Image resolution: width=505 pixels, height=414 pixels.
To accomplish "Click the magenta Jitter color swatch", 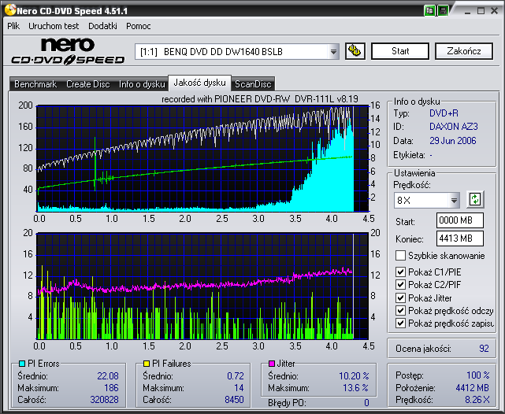I will click(271, 364).
